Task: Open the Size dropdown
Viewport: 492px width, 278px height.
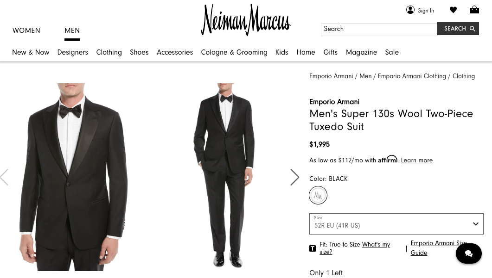Action: 396,223
